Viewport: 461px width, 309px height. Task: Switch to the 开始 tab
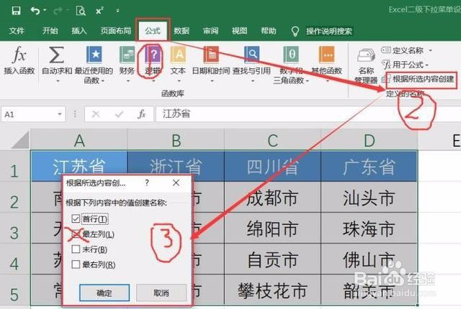point(50,31)
